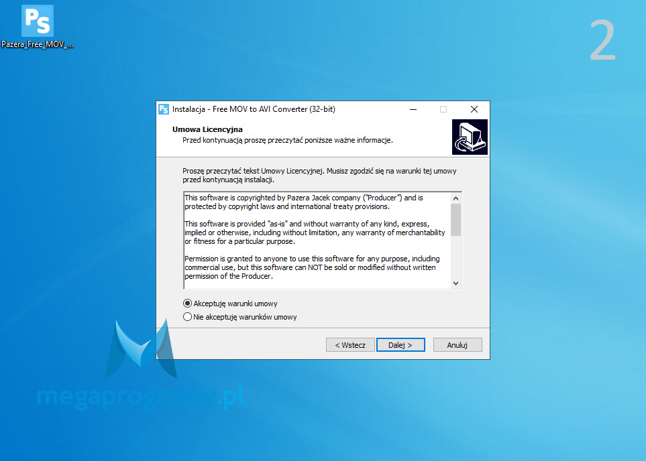Minimize the installer window
Viewport: 646px width, 461px height.
(413, 109)
